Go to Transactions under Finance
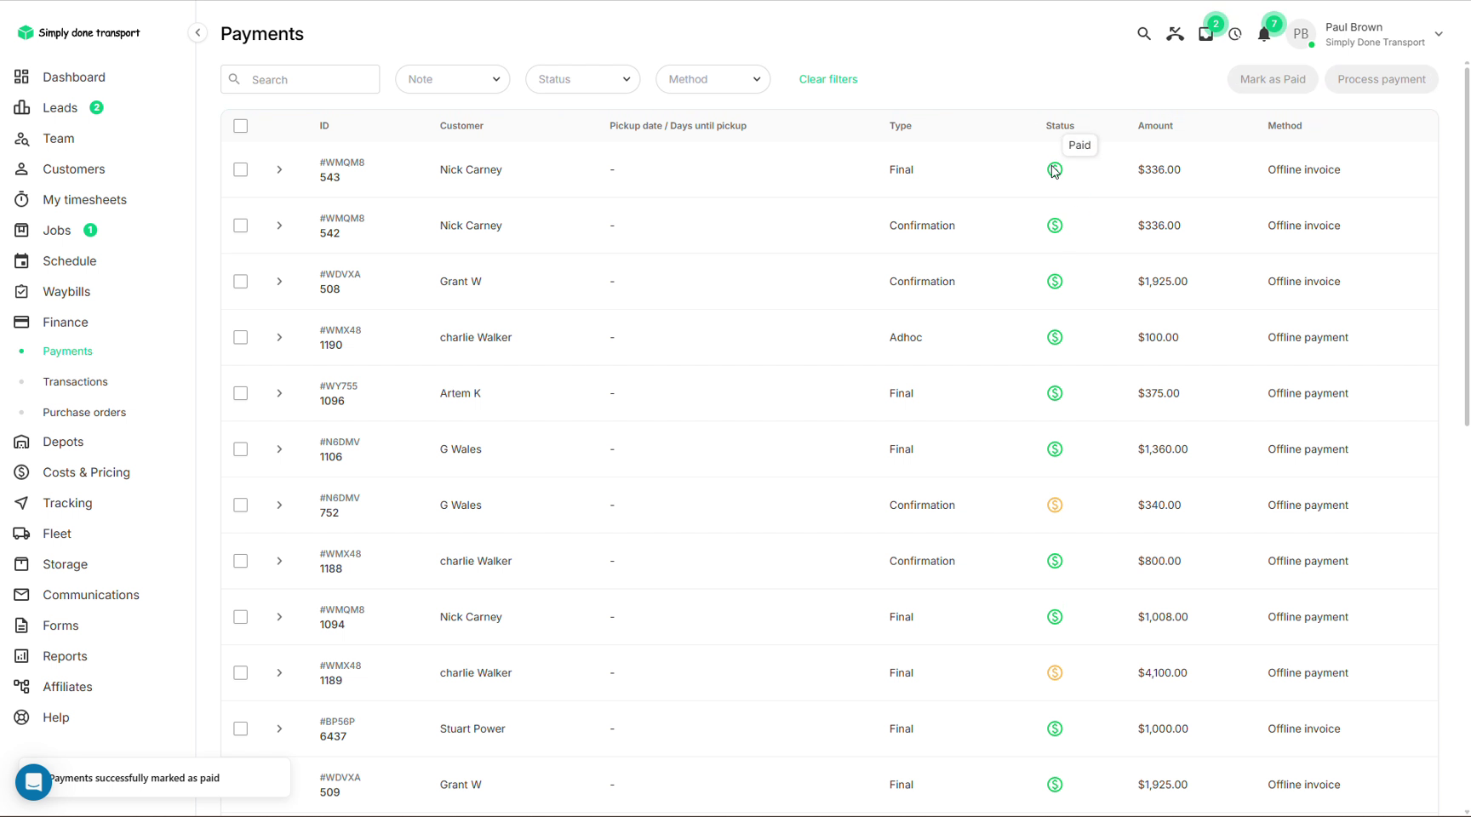 [x=75, y=381]
